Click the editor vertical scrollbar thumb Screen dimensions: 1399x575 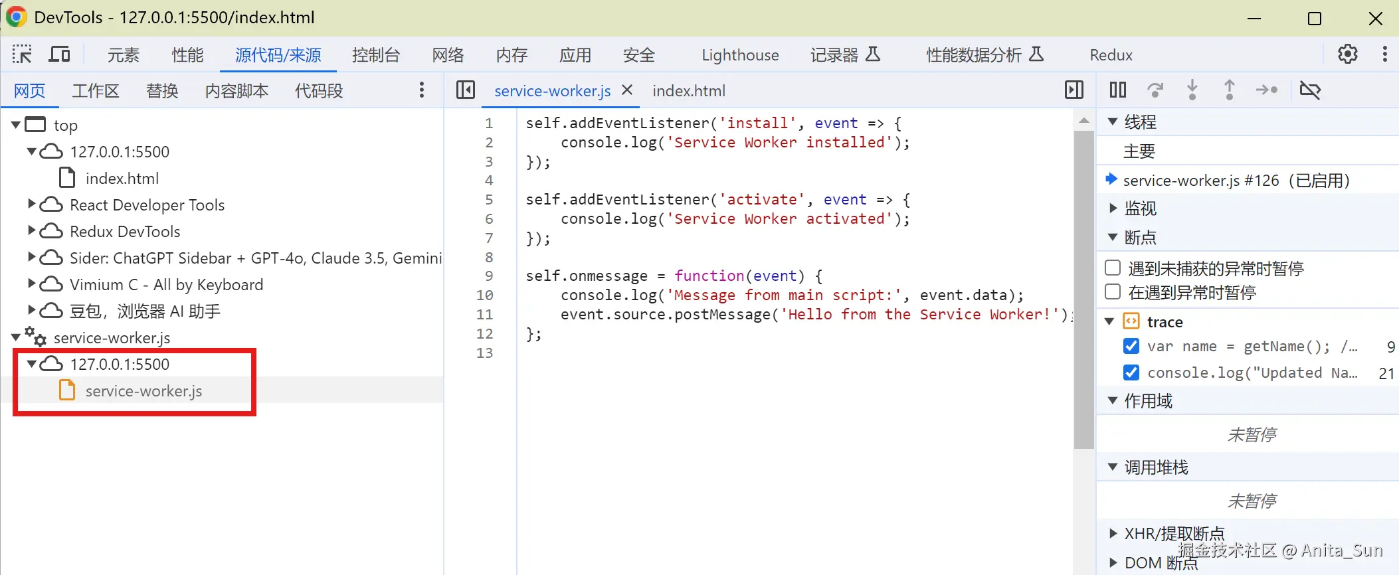pos(1083,289)
